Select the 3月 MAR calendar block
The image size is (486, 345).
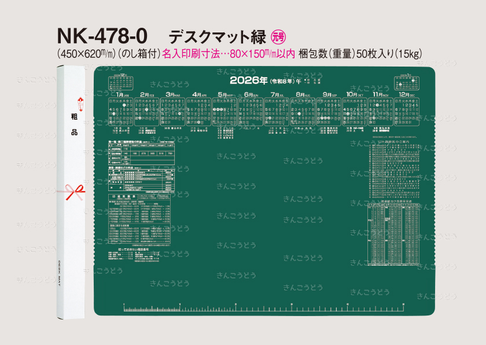click(172, 109)
